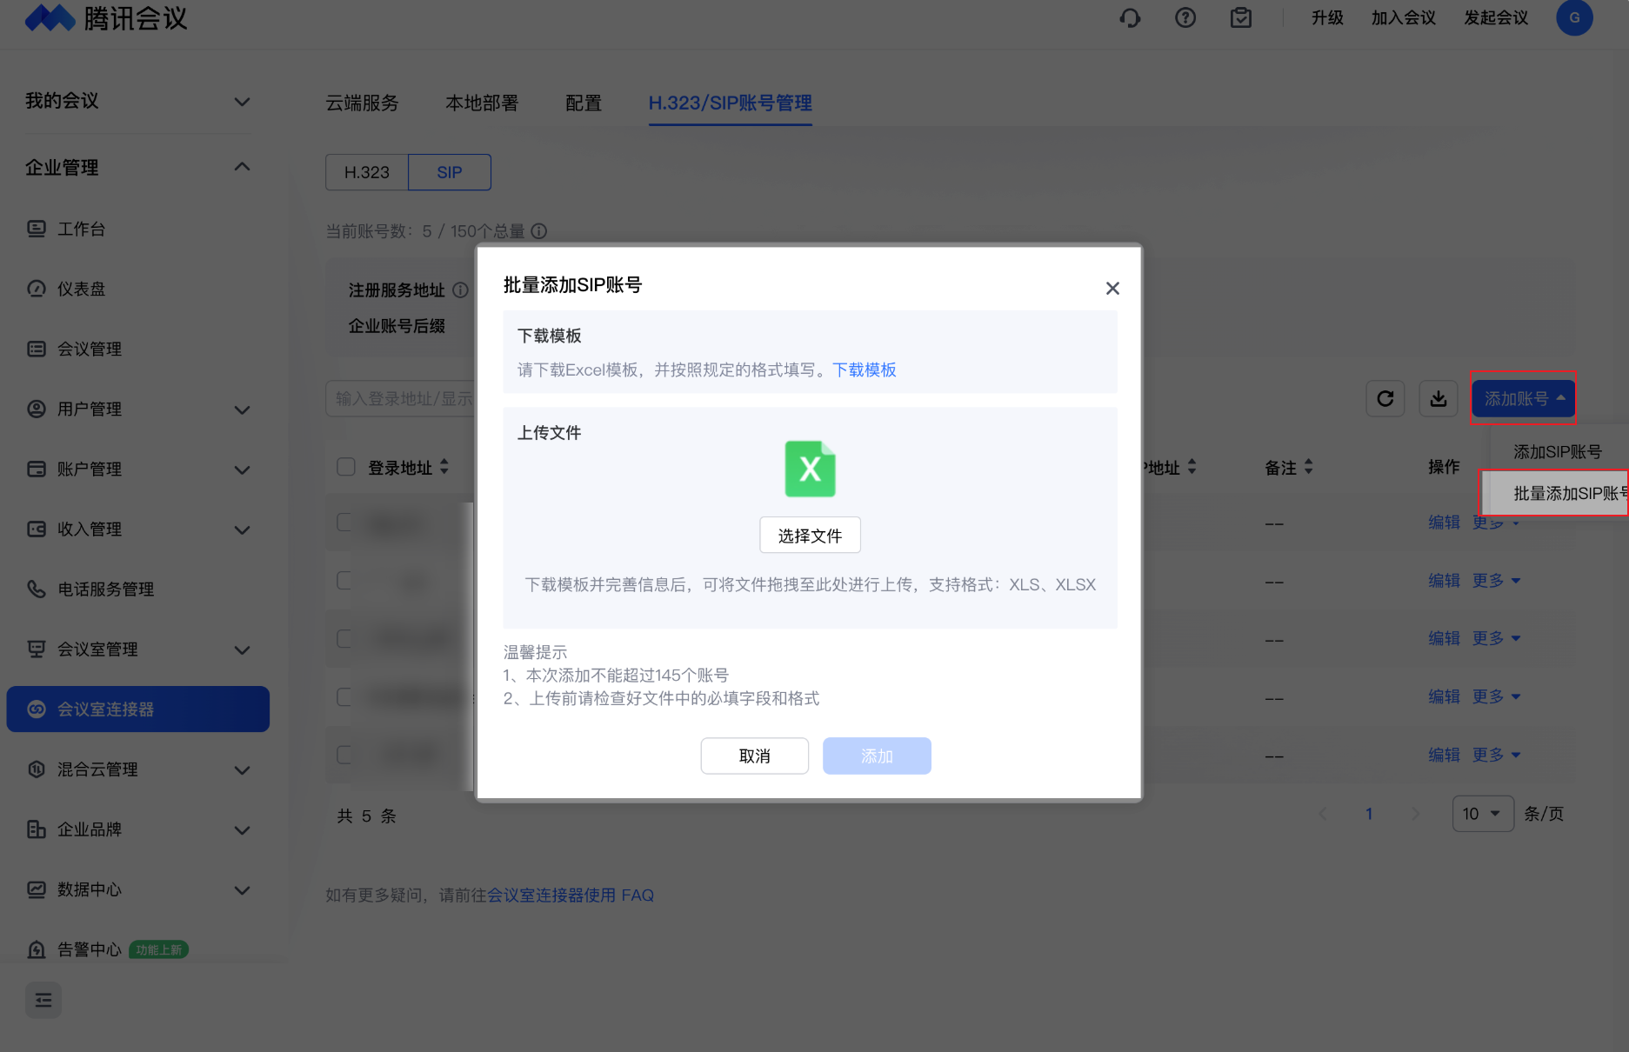Click the 下载模板 link
Viewport: 1629px width, 1052px height.
865,370
